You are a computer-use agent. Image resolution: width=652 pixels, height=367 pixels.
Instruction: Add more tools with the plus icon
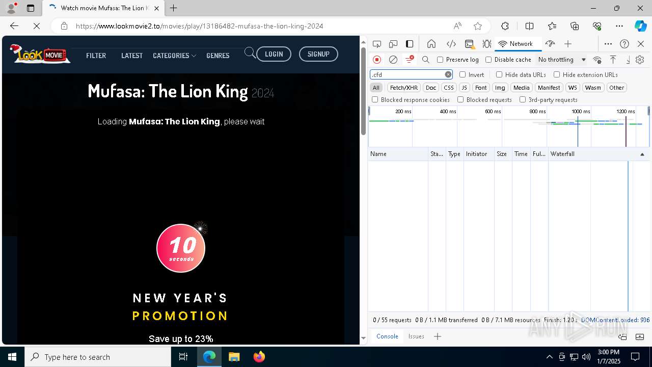(568, 44)
